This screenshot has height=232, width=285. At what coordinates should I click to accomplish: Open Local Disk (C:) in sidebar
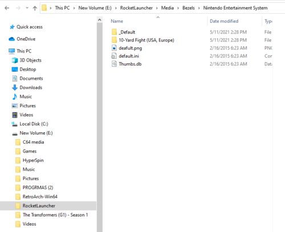coord(34,124)
